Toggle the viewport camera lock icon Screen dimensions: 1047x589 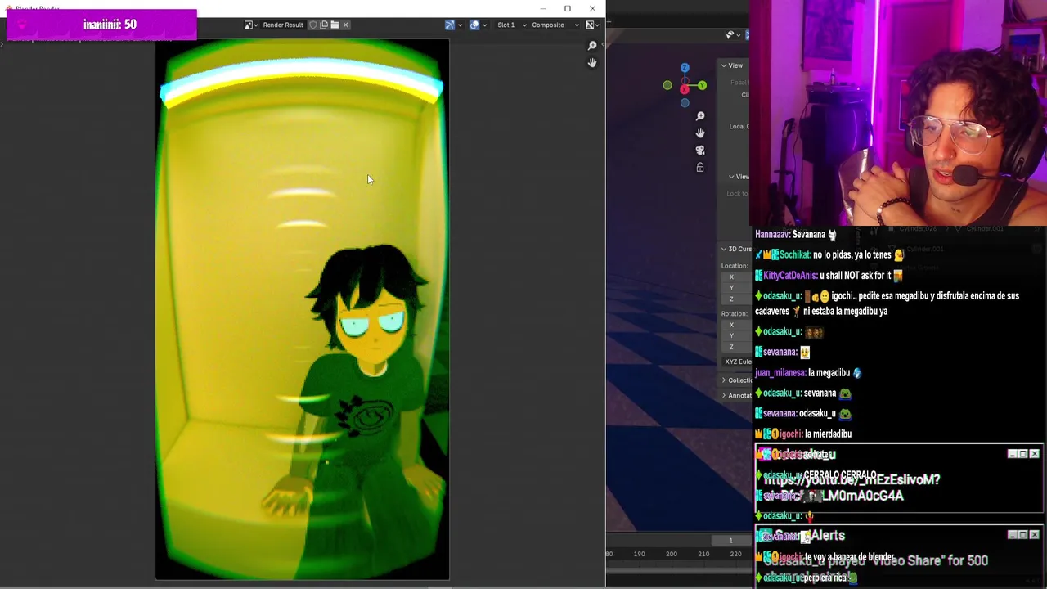pos(700,168)
